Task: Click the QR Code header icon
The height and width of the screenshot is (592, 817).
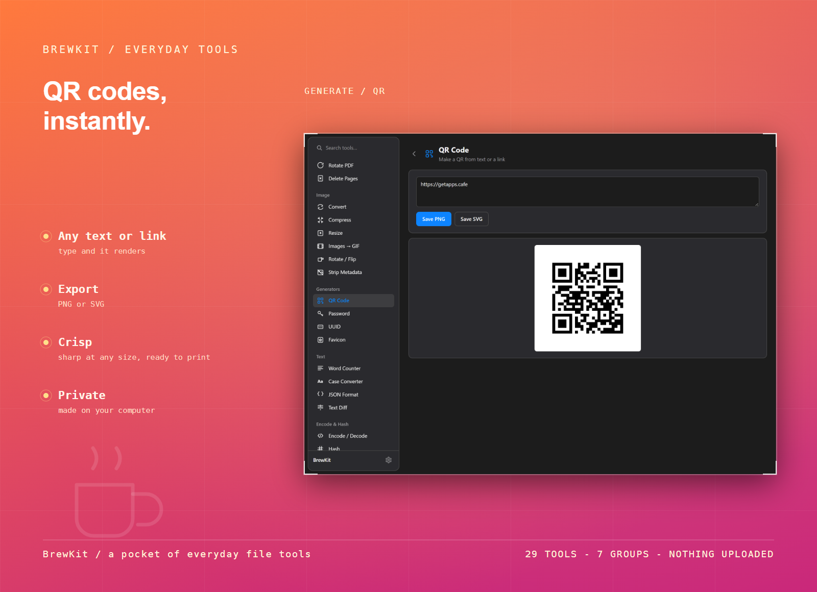Action: coord(429,154)
